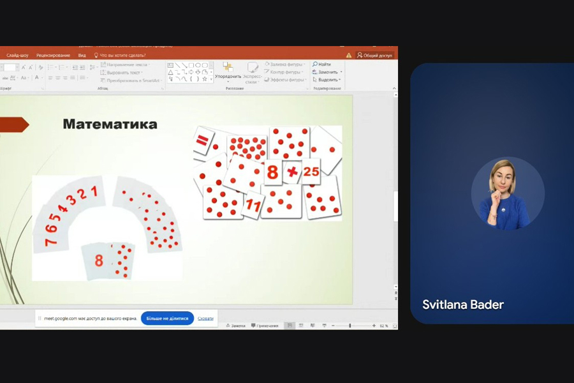Pick the down arrow block shape
This screenshot has width=574, height=383.
[x=198, y=72]
